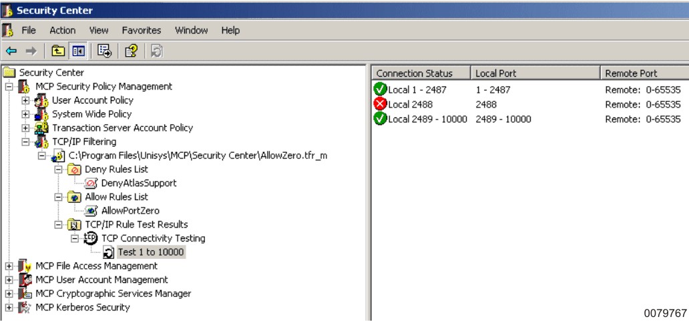Viewport: 689px width, 321px height.
Task: Click the AllowPortZero rule icon
Action: coord(91,211)
